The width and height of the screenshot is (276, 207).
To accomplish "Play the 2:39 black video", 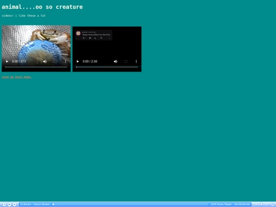I will click(78, 61).
